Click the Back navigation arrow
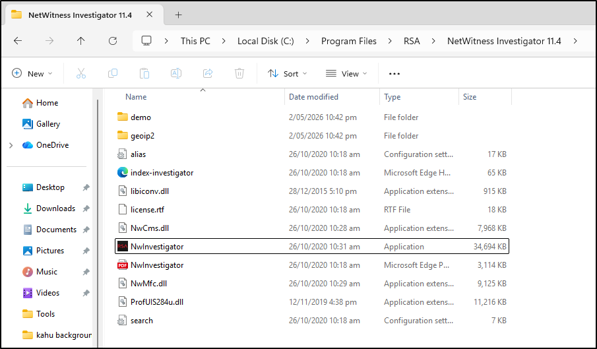 (18, 41)
